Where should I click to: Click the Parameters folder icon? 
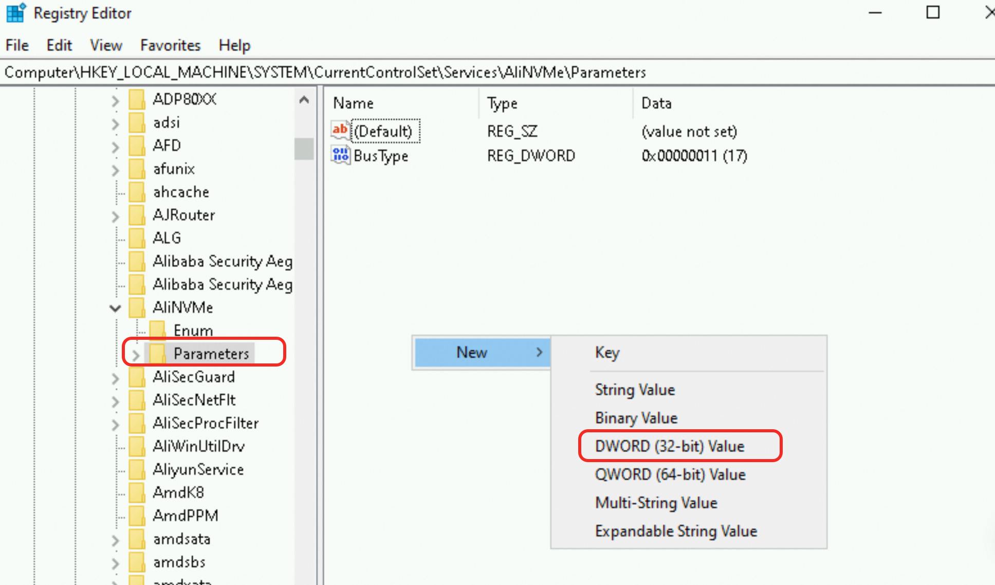(x=157, y=354)
